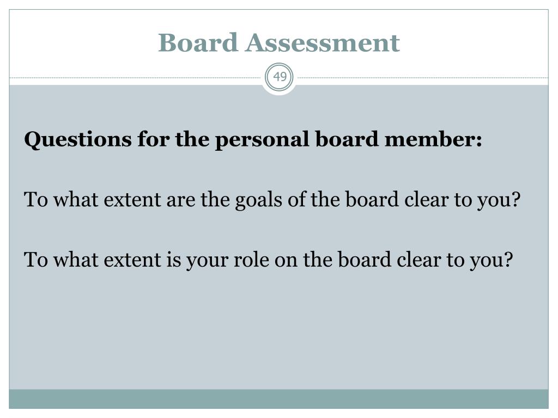Viewport: 558px width, 418px height.
Task: Click the word "Board" in the title
Action: point(198,42)
